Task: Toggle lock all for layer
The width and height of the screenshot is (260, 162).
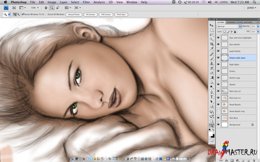Action: click(235, 32)
